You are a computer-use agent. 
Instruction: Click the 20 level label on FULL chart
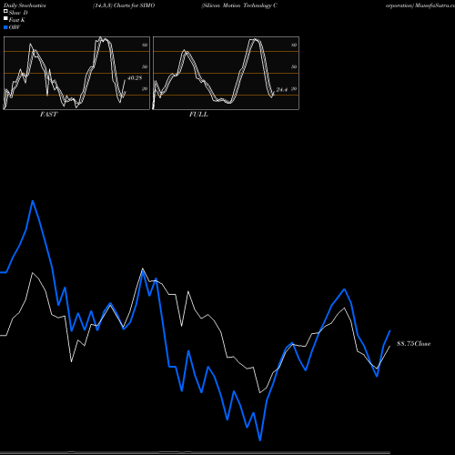pos(294,88)
